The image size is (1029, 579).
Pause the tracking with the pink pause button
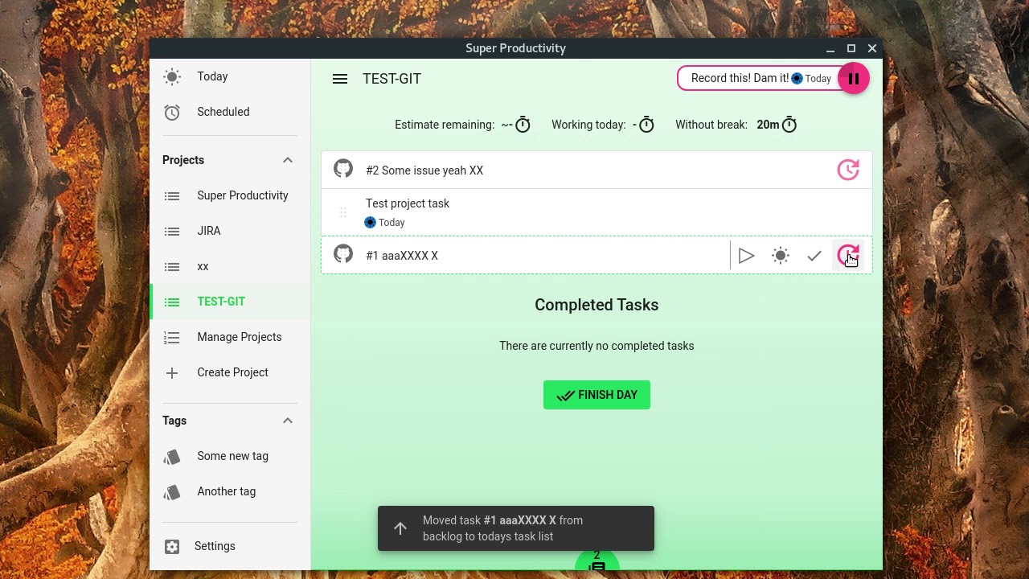[x=854, y=79]
